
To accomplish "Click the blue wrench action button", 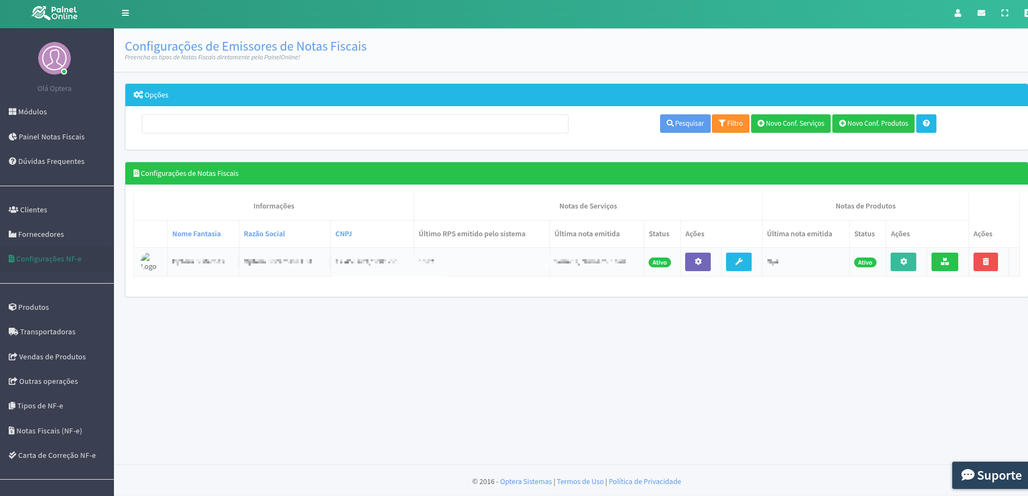I will (739, 262).
